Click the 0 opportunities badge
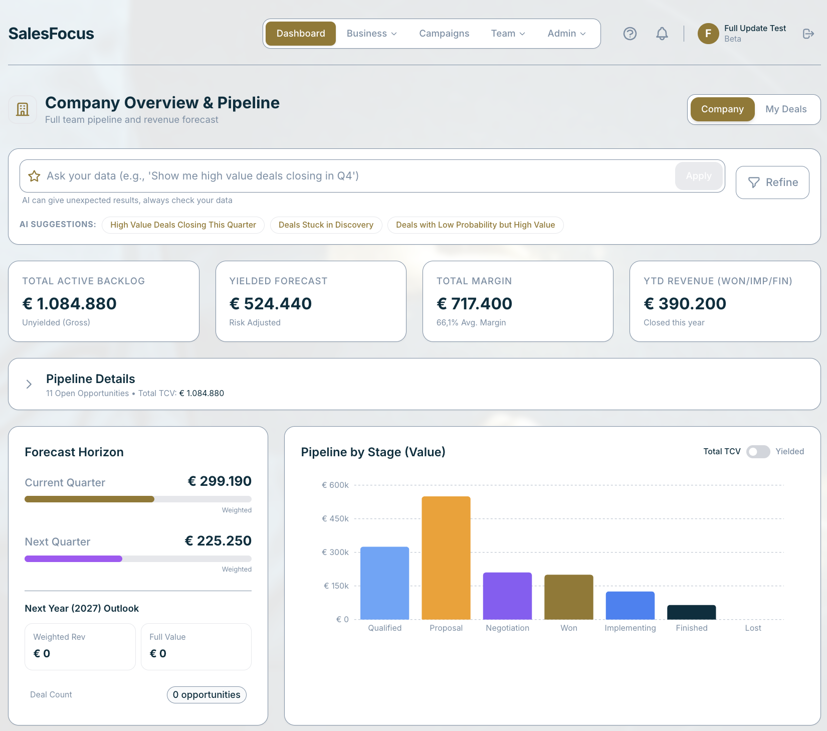The height and width of the screenshot is (731, 827). point(206,695)
